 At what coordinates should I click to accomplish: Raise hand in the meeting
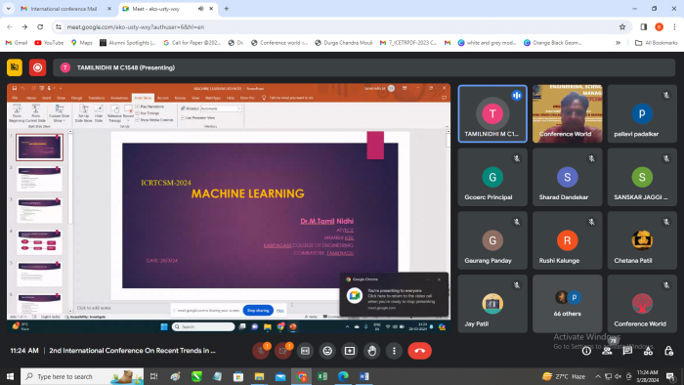(x=371, y=351)
